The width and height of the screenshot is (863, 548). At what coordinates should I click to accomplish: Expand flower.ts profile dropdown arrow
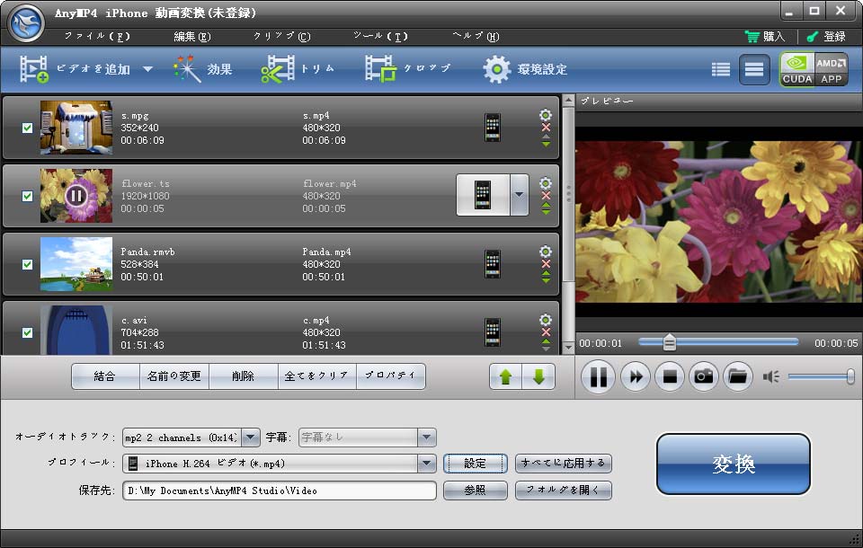point(519,195)
